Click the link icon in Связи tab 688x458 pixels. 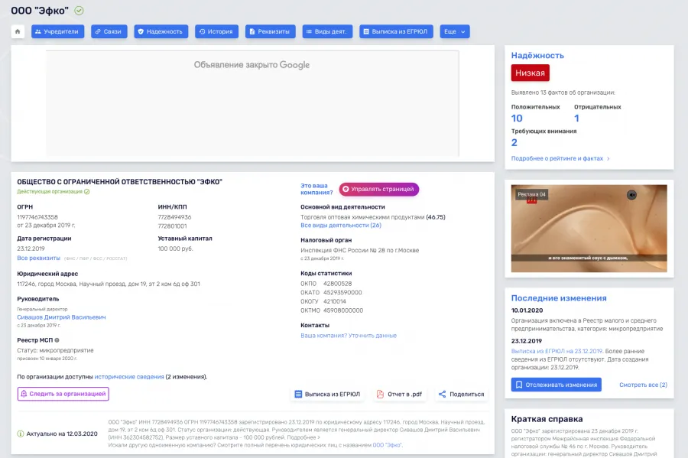98,31
